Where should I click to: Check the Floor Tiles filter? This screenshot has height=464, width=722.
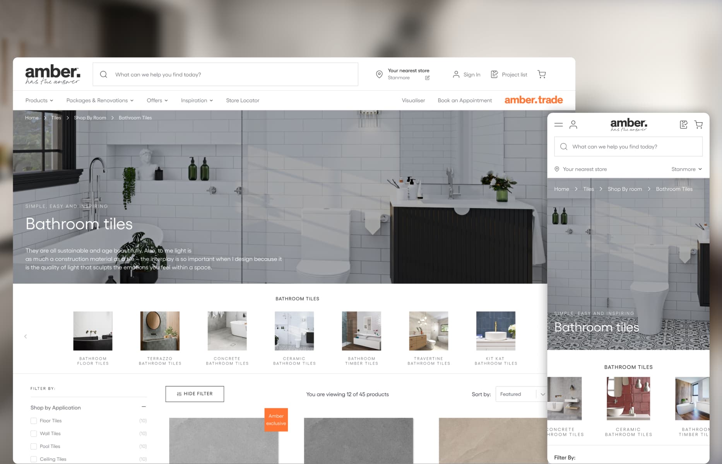pyautogui.click(x=34, y=421)
